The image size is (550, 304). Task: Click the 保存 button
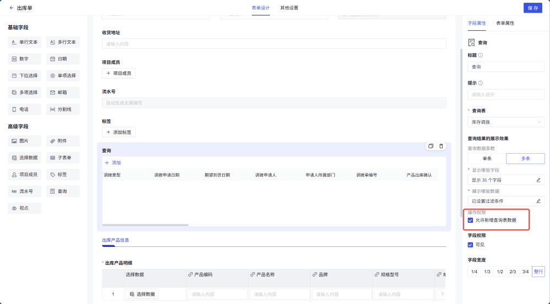point(532,8)
